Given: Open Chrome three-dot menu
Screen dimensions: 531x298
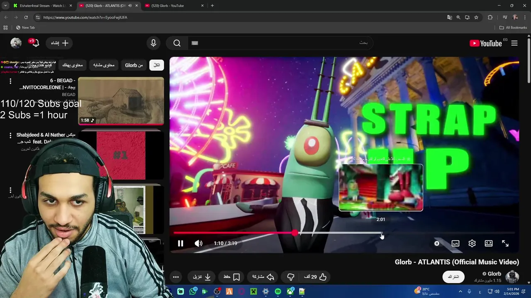Looking at the screenshot, I should [x=525, y=17].
